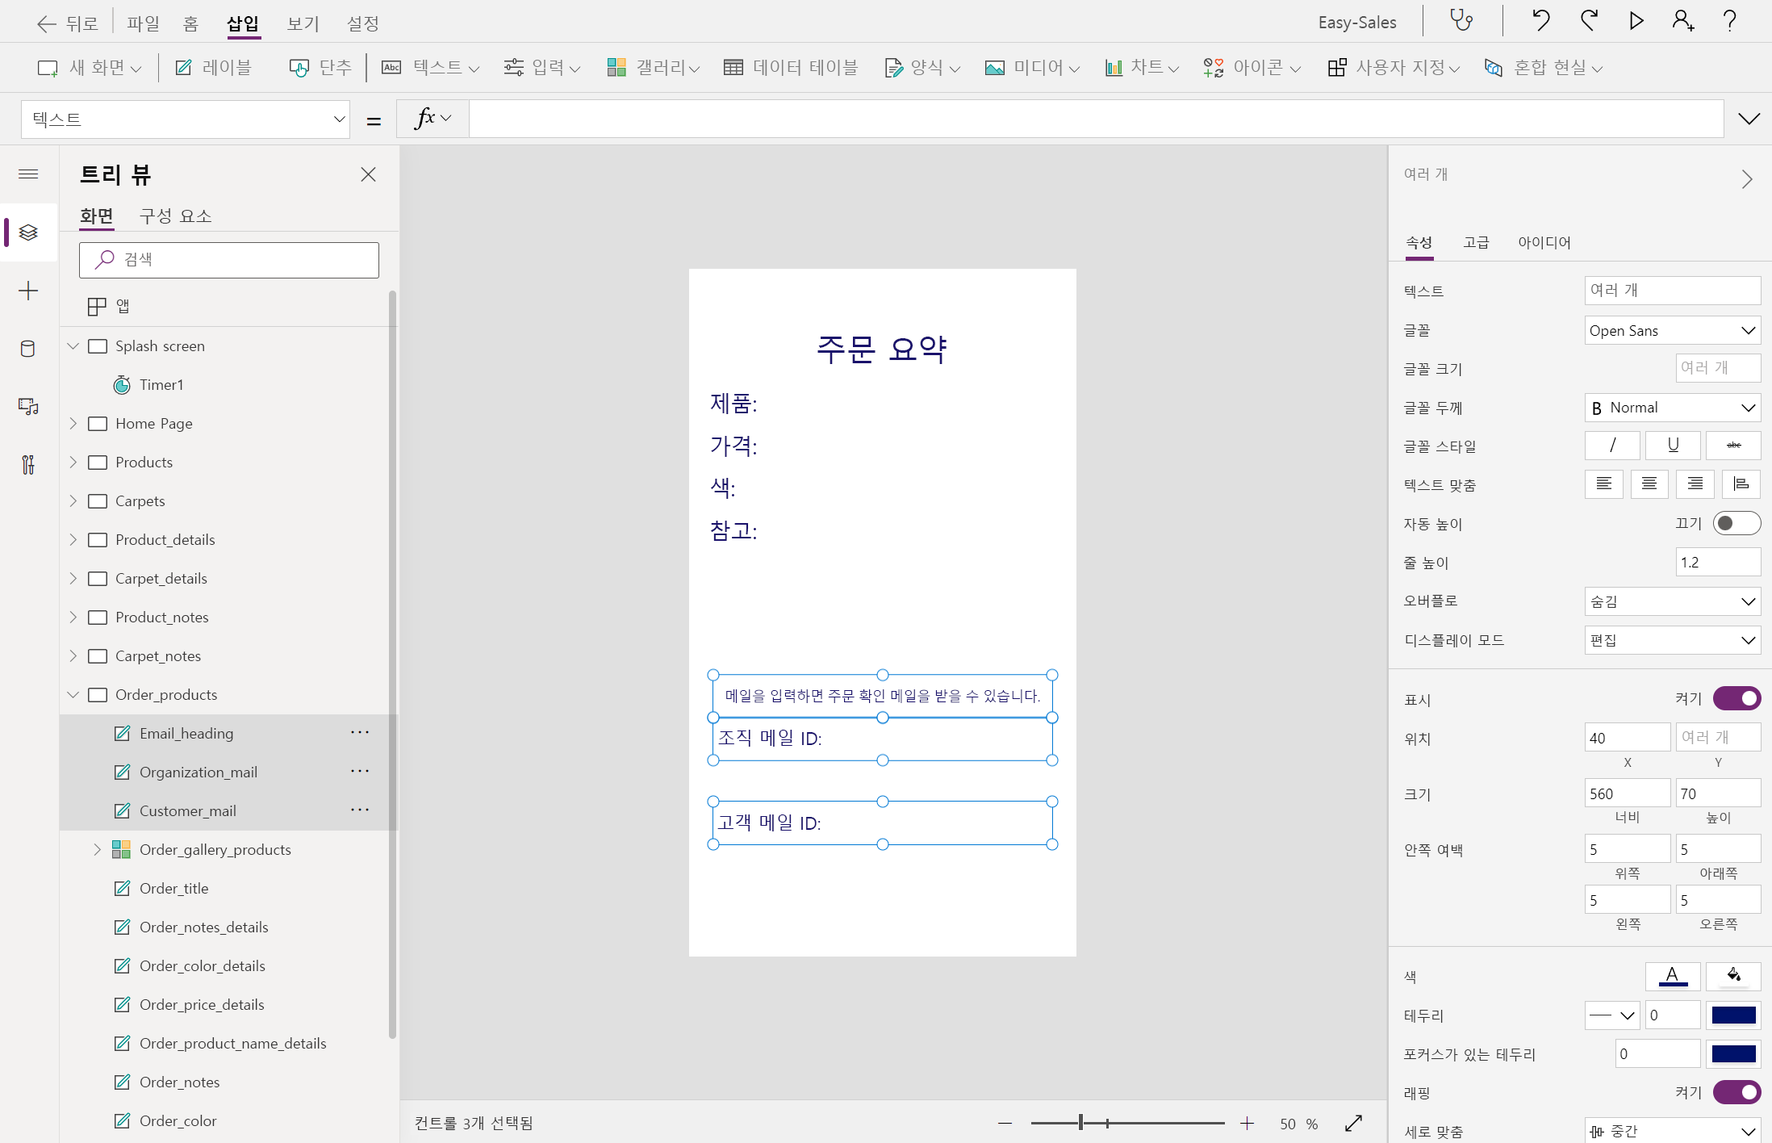The height and width of the screenshot is (1143, 1772).
Task: Open the 글꼴 Open Sans dropdown
Action: (x=1672, y=330)
